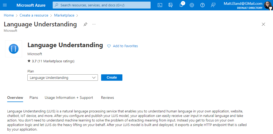Image resolution: width=273 pixels, height=134 pixels.
Task: Open the Cloud Shell icon
Action: 160,5
